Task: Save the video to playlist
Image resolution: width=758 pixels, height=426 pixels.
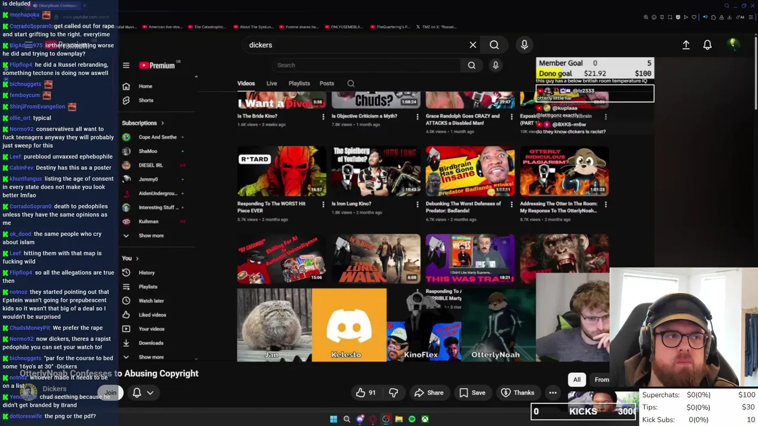Action: pyautogui.click(x=472, y=393)
